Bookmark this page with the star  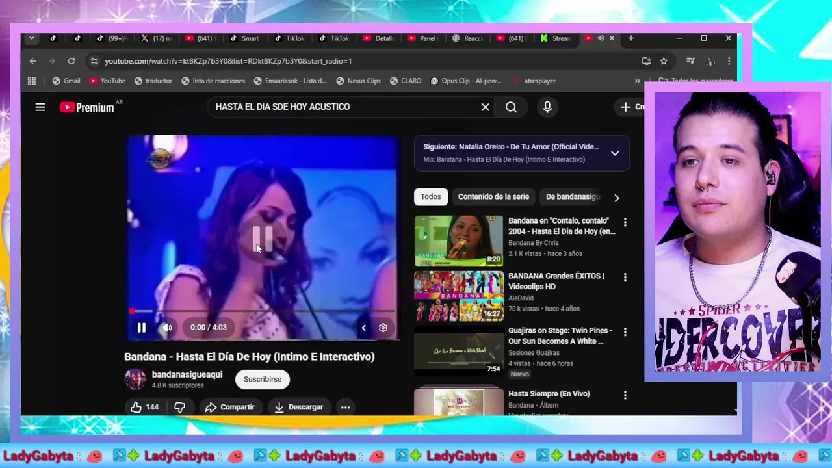click(x=664, y=61)
